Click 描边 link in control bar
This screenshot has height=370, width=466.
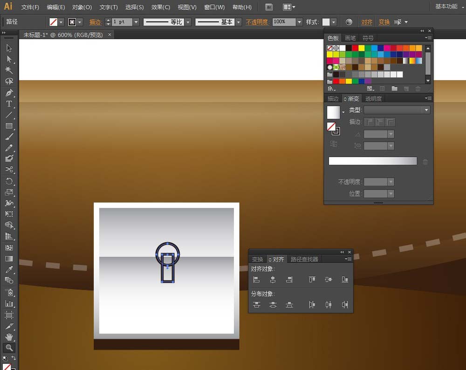pyautogui.click(x=96, y=22)
